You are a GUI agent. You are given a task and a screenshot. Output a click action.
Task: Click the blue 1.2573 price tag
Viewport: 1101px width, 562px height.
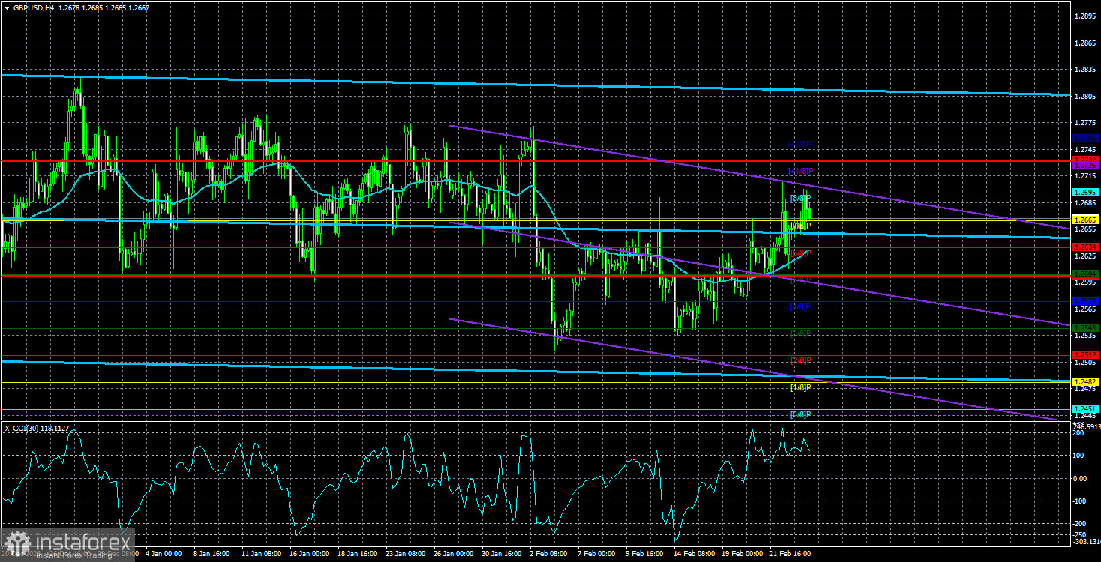point(1085,301)
